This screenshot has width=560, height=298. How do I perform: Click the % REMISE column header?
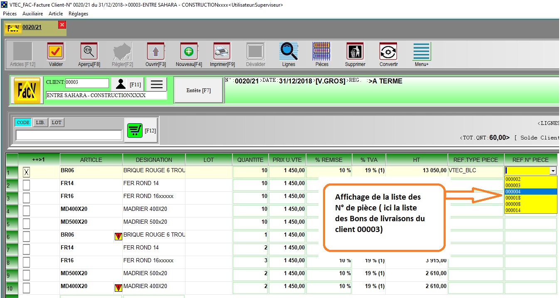[329, 160]
